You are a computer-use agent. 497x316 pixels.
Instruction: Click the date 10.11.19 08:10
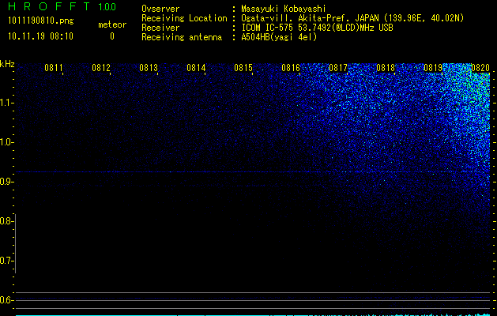pos(40,36)
